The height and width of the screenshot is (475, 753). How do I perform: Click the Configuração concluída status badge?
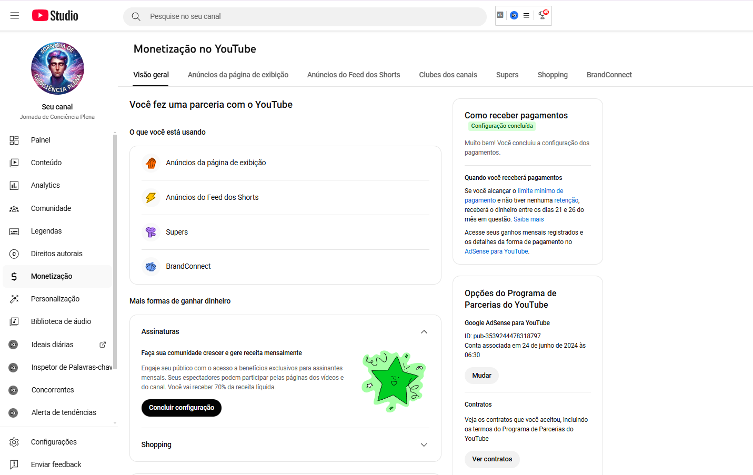(x=502, y=126)
